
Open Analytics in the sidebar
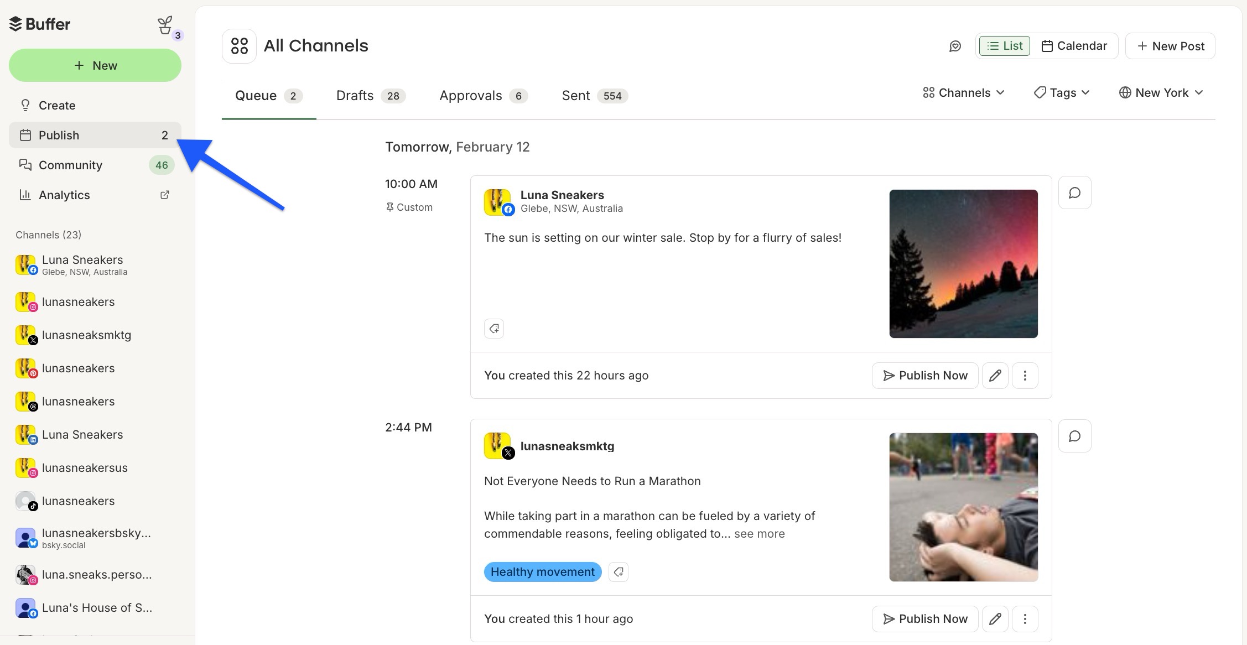[x=95, y=195]
